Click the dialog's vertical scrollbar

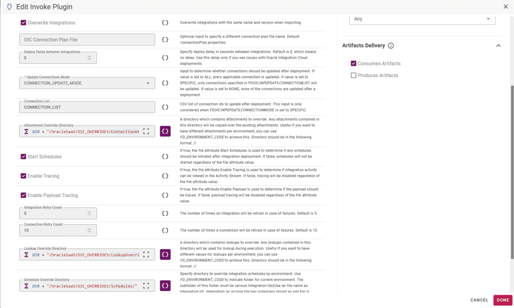click(512, 172)
